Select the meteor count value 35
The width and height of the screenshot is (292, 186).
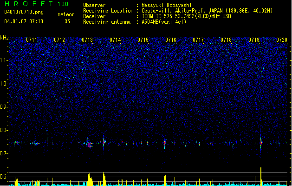(67, 21)
